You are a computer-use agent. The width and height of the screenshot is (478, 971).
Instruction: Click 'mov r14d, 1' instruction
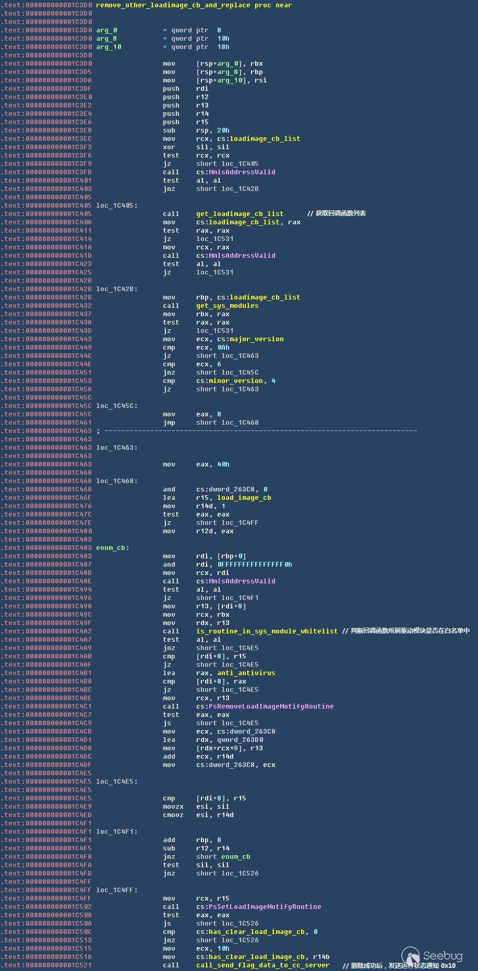pos(194,506)
